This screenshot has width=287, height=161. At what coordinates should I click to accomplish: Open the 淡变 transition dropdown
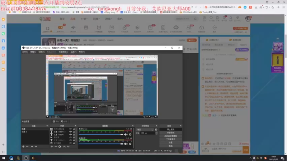(x=145, y=130)
